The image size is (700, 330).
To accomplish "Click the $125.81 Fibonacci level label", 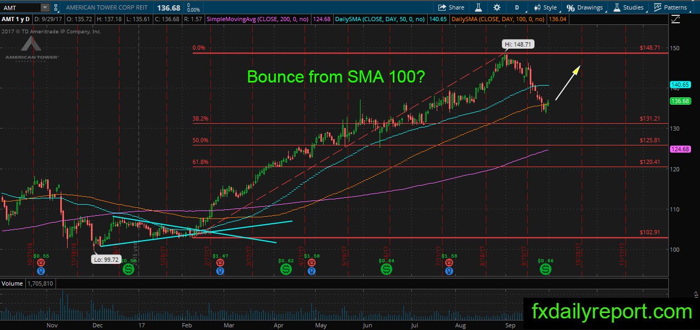I will click(650, 140).
